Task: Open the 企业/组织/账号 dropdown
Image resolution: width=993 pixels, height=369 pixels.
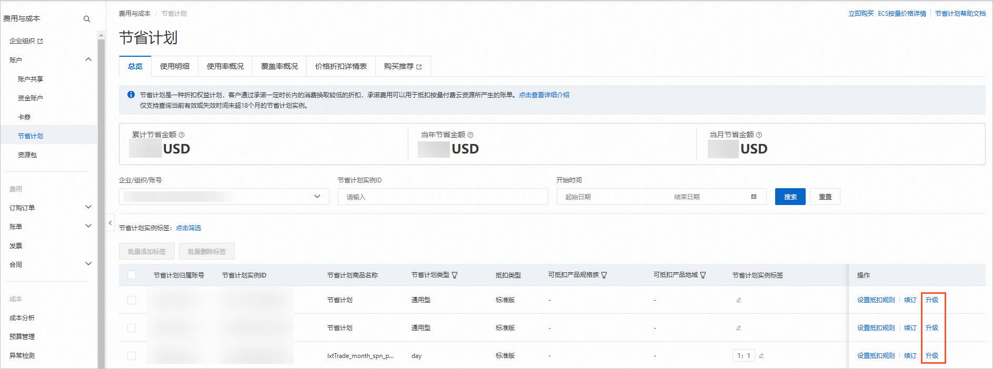Action: point(224,197)
